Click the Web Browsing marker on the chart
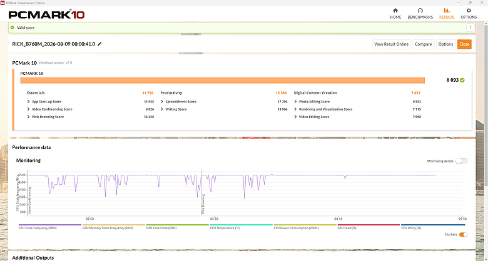Screen dimensions: 488x261 [x=203, y=204]
